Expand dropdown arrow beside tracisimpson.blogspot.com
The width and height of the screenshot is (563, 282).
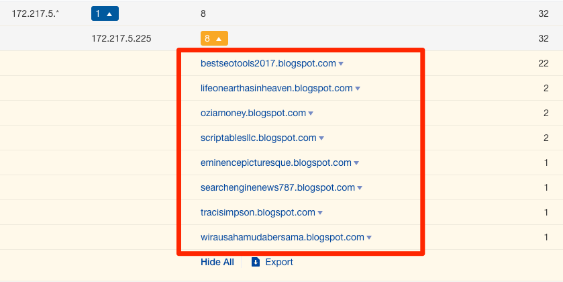click(320, 213)
